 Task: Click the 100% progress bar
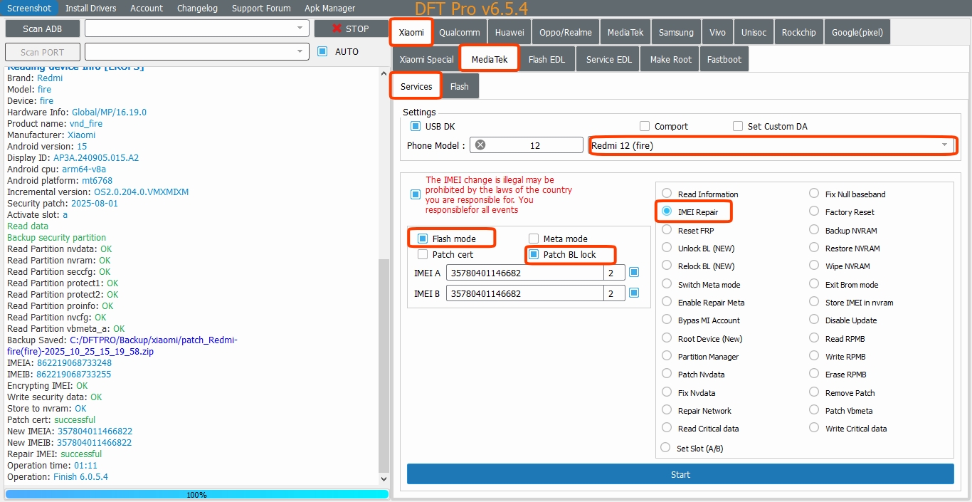point(196,494)
